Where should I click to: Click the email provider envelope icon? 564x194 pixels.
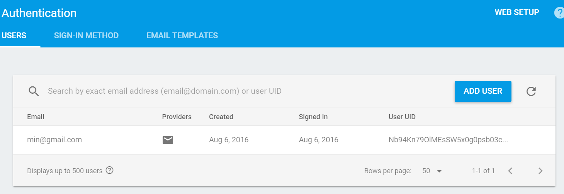pyautogui.click(x=168, y=140)
